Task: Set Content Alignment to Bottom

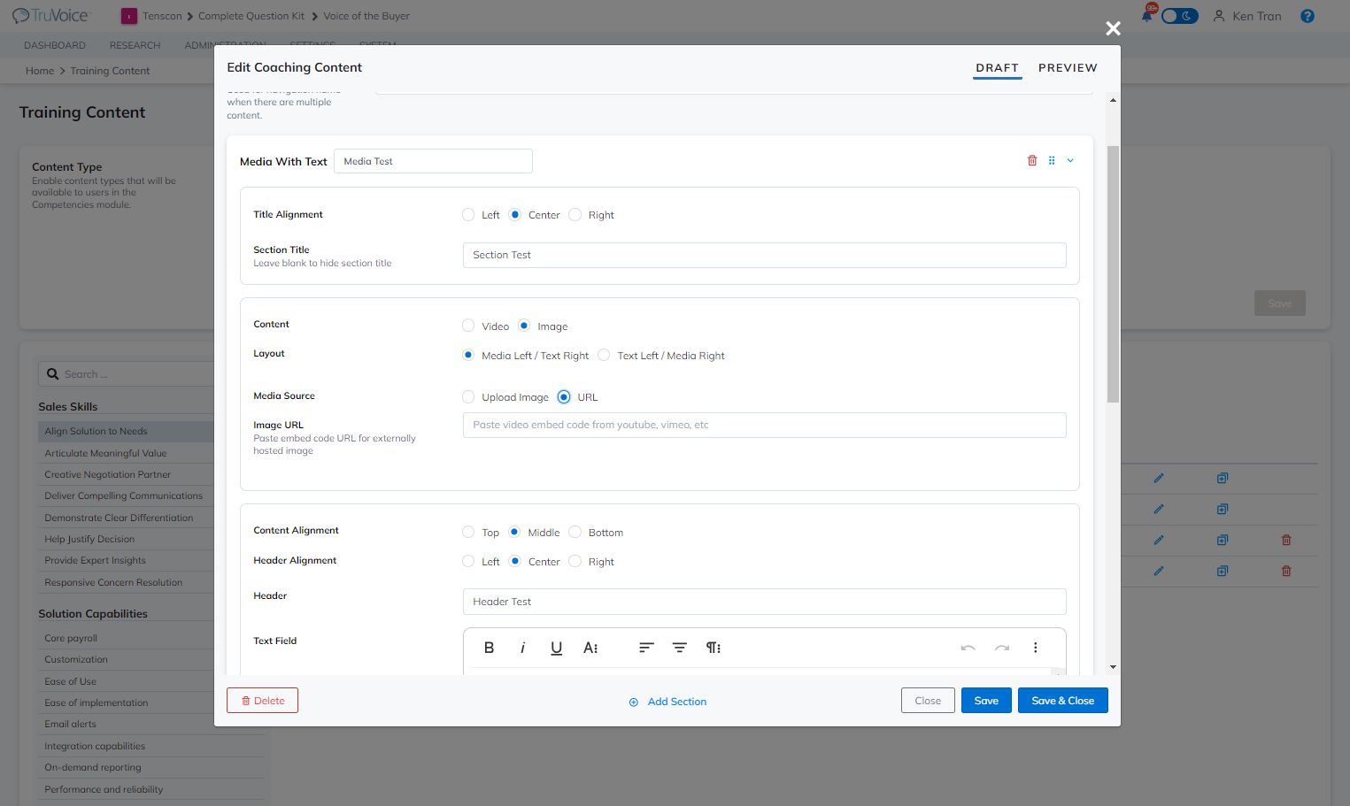Action: tap(575, 533)
